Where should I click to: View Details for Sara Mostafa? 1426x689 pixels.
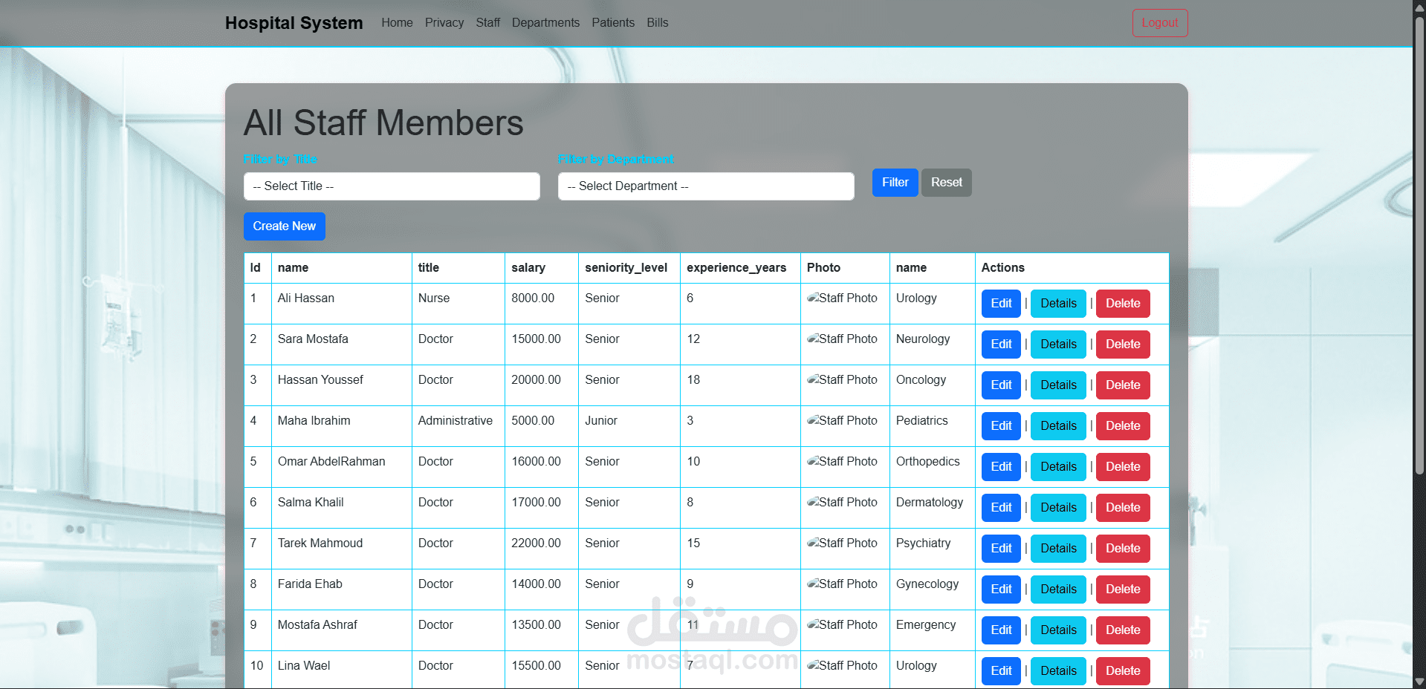pos(1058,344)
